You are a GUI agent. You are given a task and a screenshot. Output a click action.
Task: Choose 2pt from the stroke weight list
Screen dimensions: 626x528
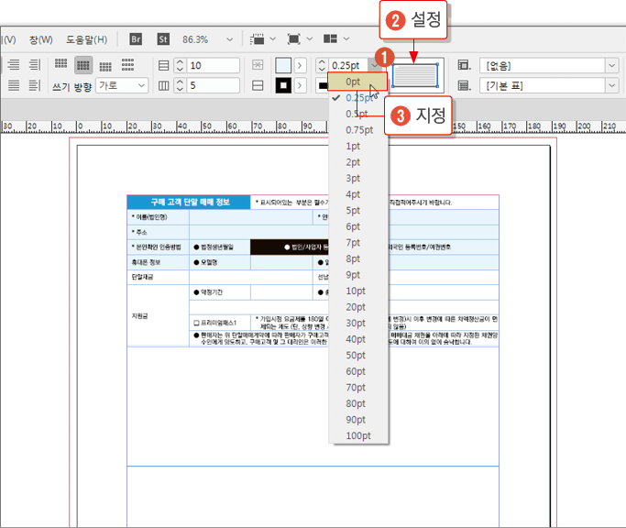click(358, 162)
